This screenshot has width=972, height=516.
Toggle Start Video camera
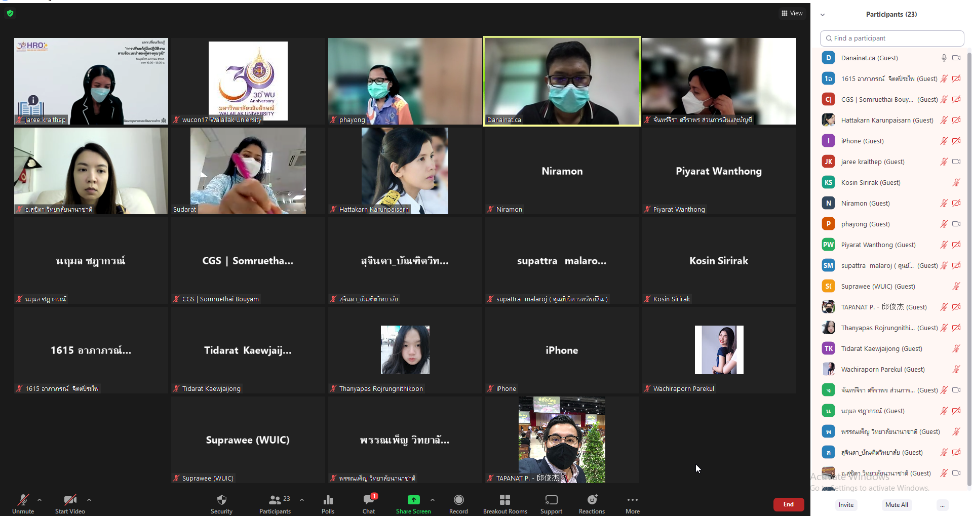tap(70, 500)
